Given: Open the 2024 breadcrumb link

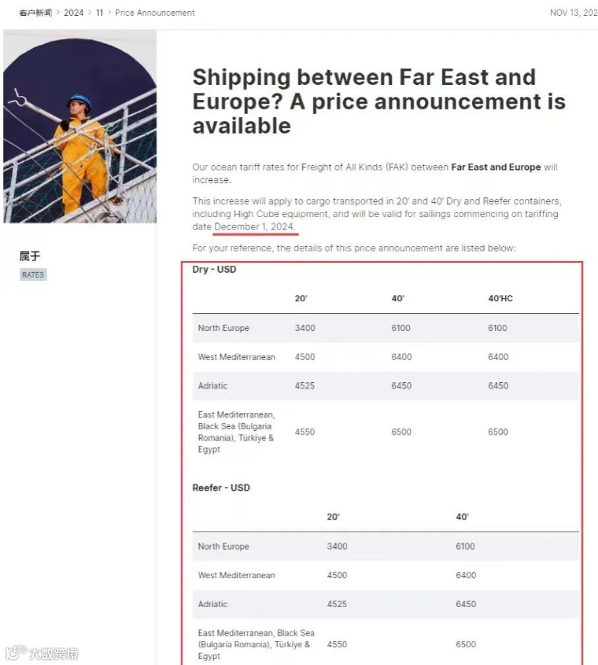Looking at the screenshot, I should 74,12.
